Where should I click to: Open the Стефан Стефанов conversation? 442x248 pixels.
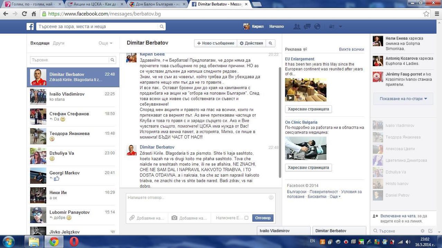coord(73,117)
